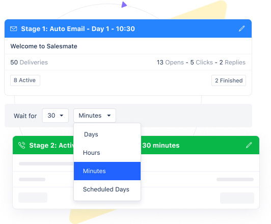Click the envelope icon in Stage 1 header
Viewport: 271px width, 224px height.
click(x=13, y=29)
